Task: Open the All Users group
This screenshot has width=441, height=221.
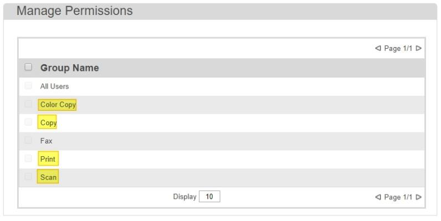Action: point(54,86)
